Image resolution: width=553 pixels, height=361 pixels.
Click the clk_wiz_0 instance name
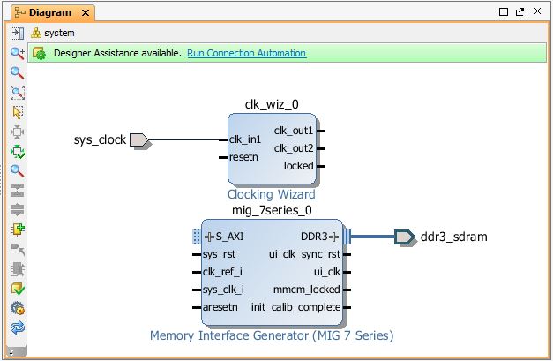(272, 104)
